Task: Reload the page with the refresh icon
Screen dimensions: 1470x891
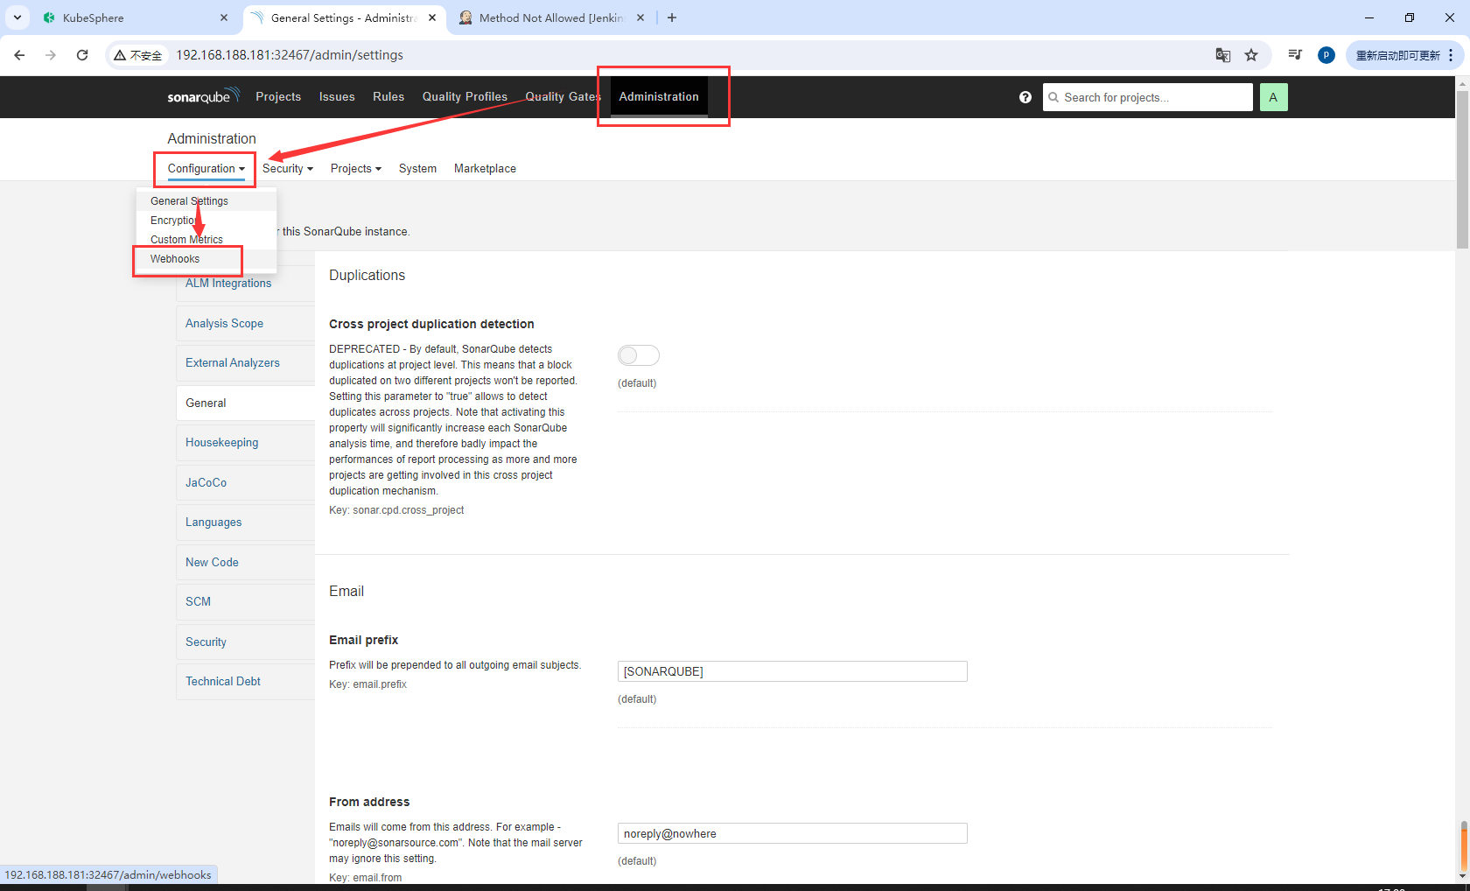Action: 82,55
